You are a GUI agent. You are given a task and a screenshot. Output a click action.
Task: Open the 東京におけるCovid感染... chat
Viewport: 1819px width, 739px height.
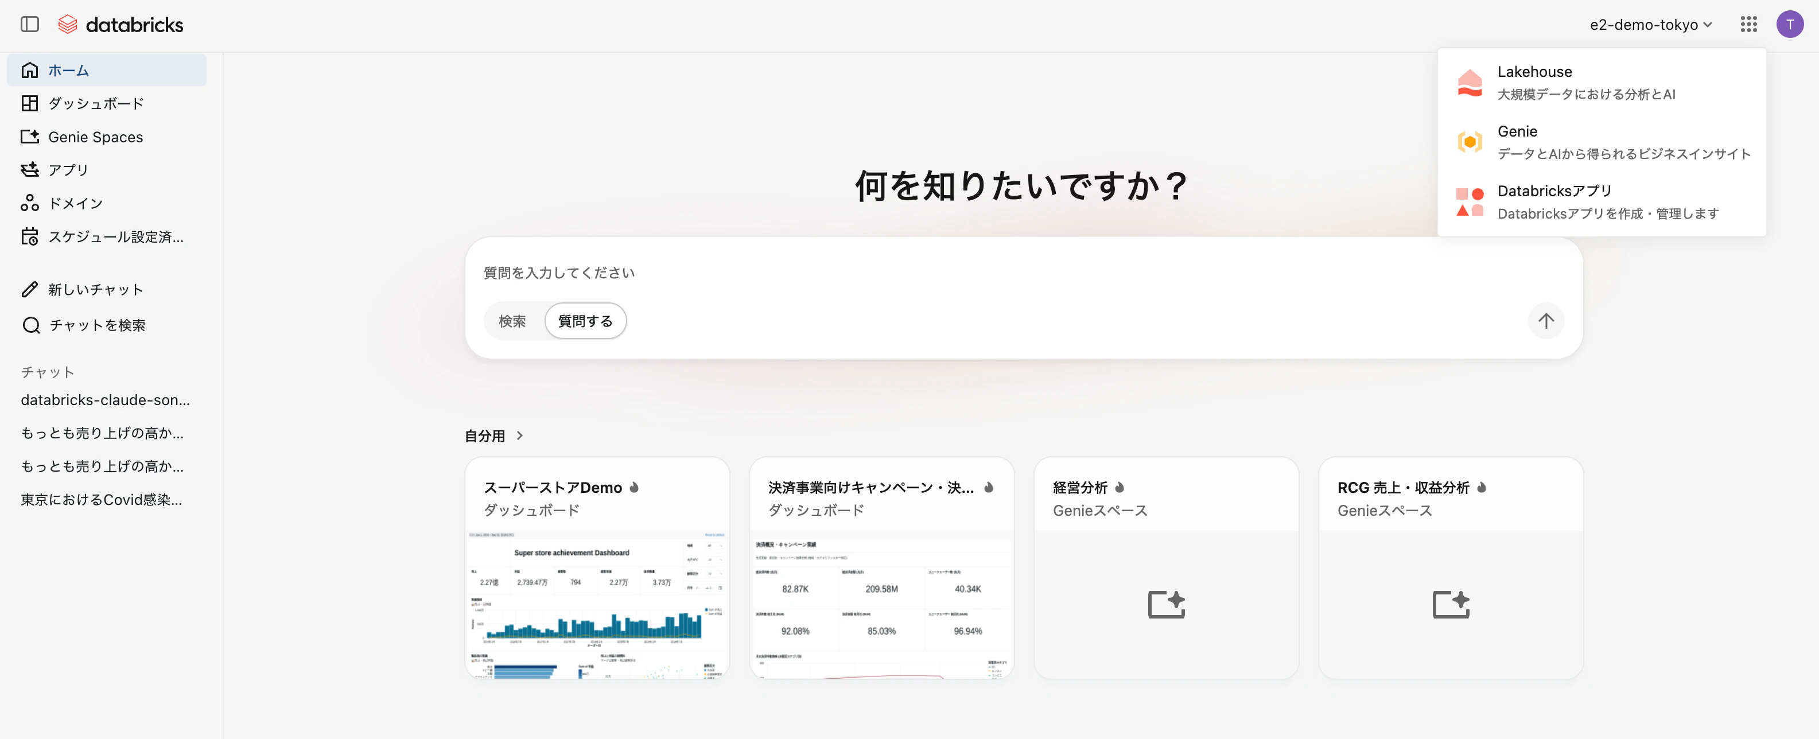click(102, 499)
